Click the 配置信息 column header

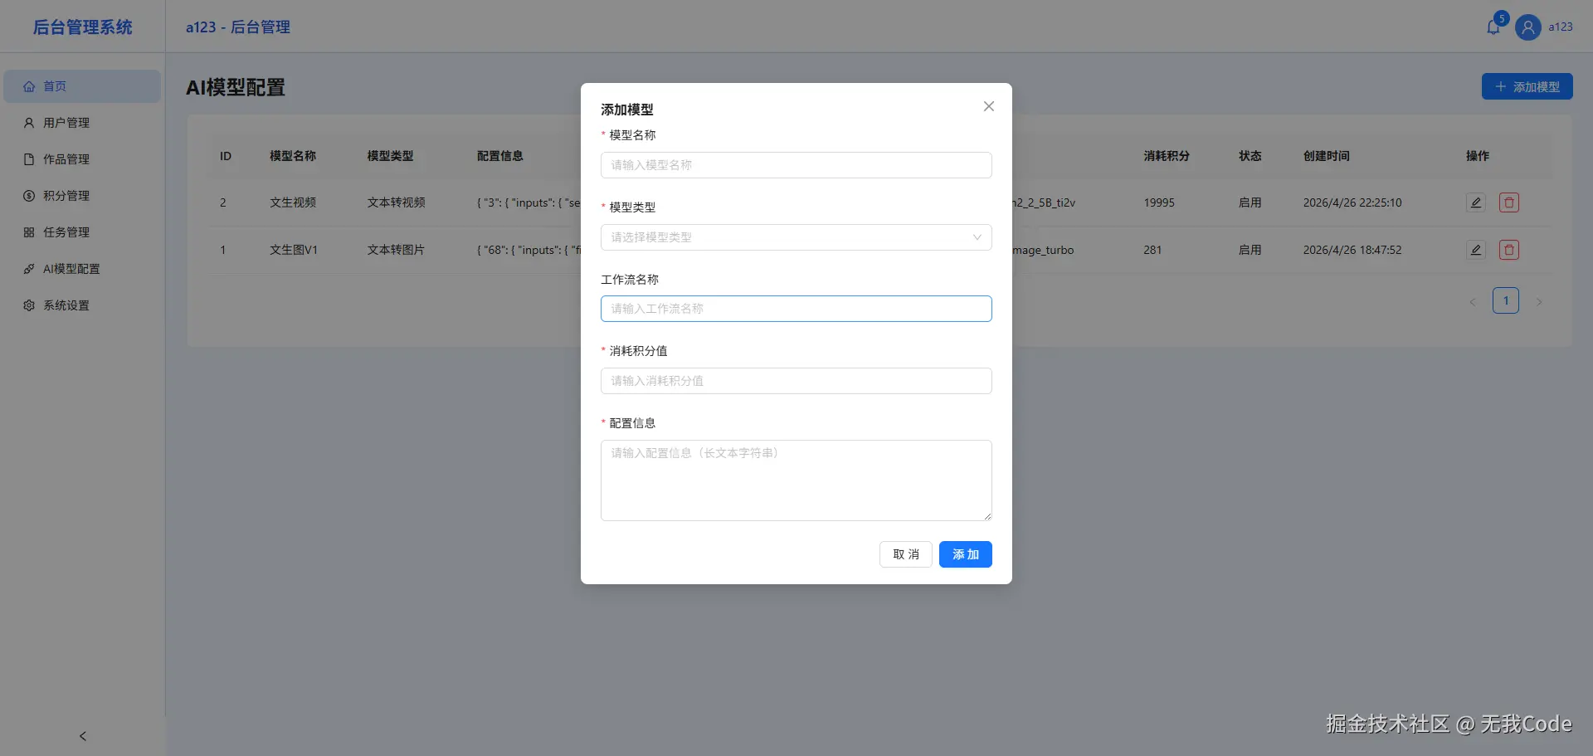point(500,156)
